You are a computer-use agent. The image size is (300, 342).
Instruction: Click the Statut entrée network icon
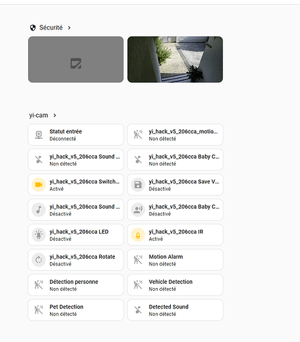39,135
